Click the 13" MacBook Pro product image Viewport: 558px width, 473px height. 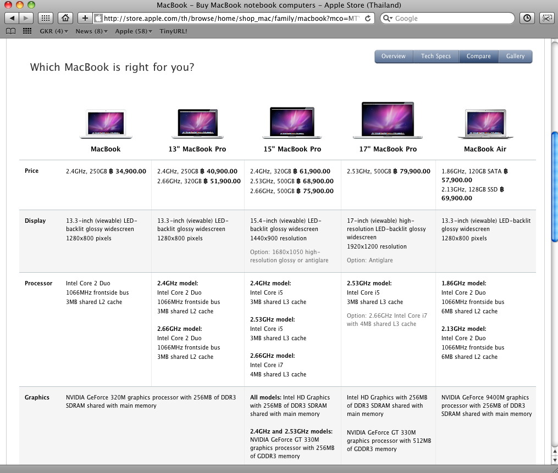tap(197, 123)
